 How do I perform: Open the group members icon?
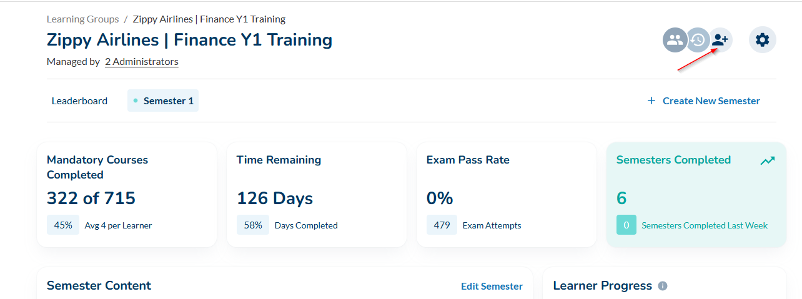(x=675, y=41)
